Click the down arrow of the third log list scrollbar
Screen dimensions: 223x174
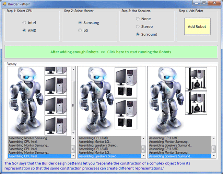click(x=214, y=155)
